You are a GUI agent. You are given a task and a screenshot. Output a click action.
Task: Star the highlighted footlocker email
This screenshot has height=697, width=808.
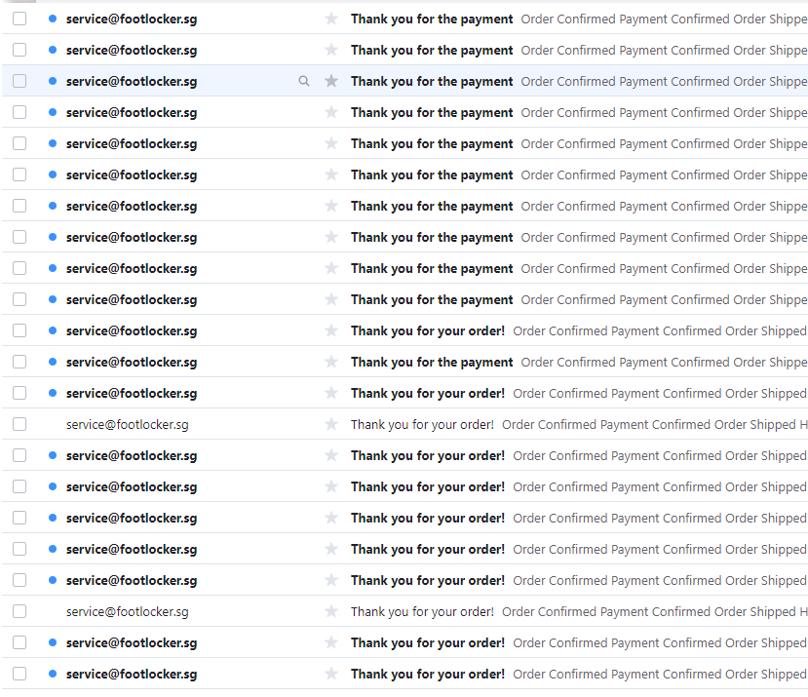pyautogui.click(x=331, y=81)
